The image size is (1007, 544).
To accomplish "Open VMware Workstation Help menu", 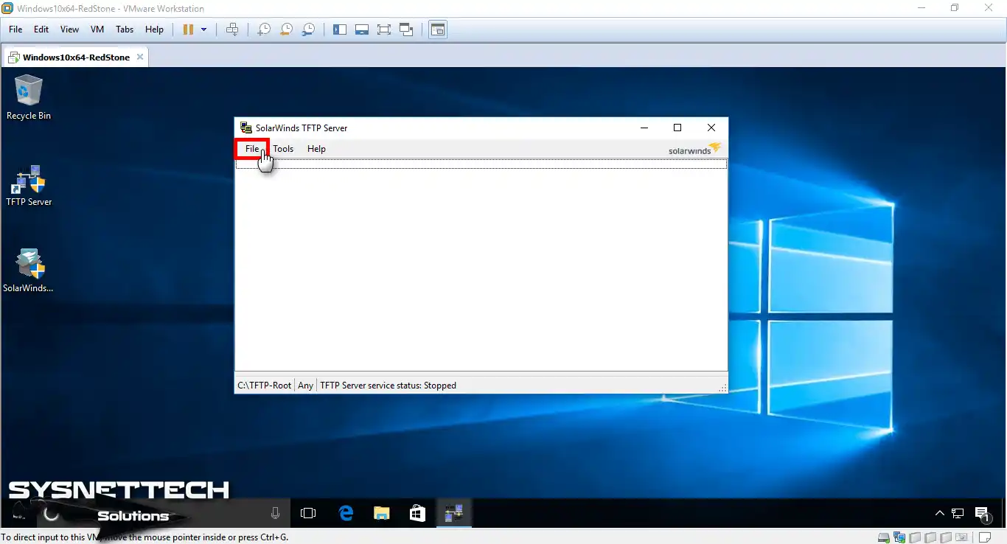I will (x=154, y=29).
